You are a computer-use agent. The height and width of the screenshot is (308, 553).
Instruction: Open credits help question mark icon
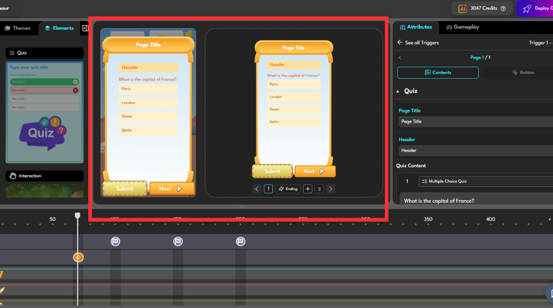tap(503, 8)
